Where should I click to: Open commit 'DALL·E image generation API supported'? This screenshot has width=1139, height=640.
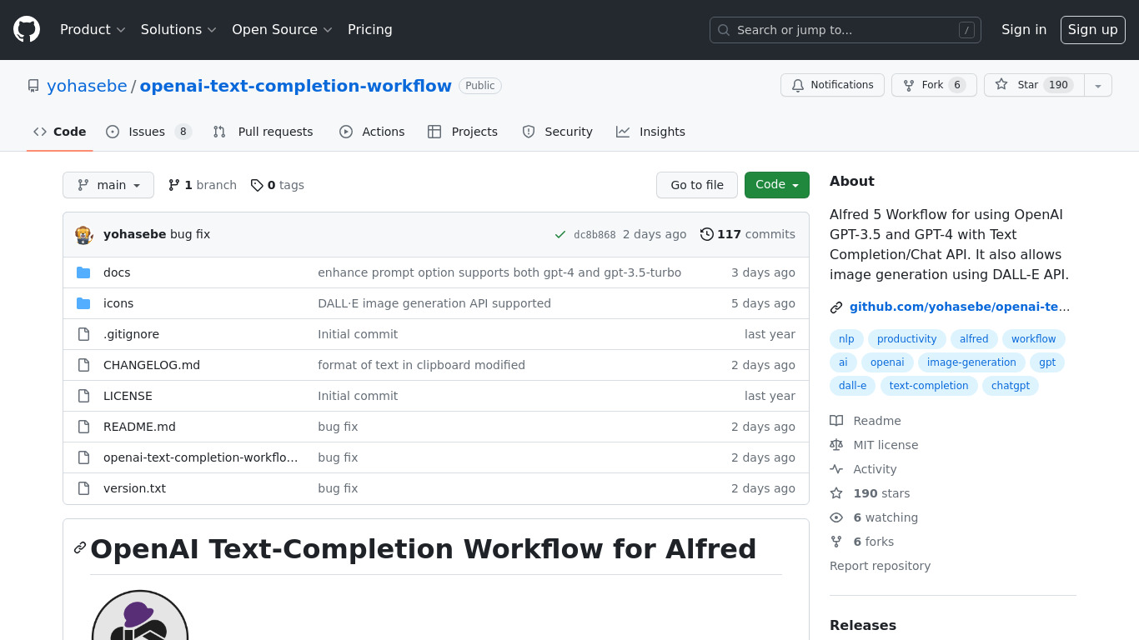434,303
